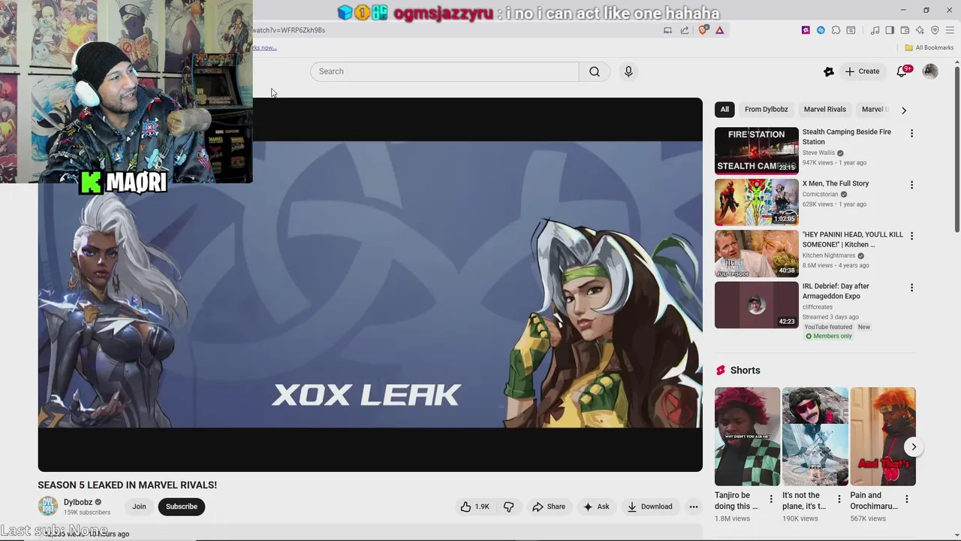Open the All Bookmarks folder
This screenshot has width=961, height=541.
tap(929, 47)
